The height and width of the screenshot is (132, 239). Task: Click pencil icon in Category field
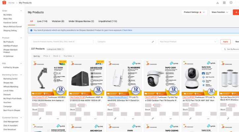click(153, 42)
